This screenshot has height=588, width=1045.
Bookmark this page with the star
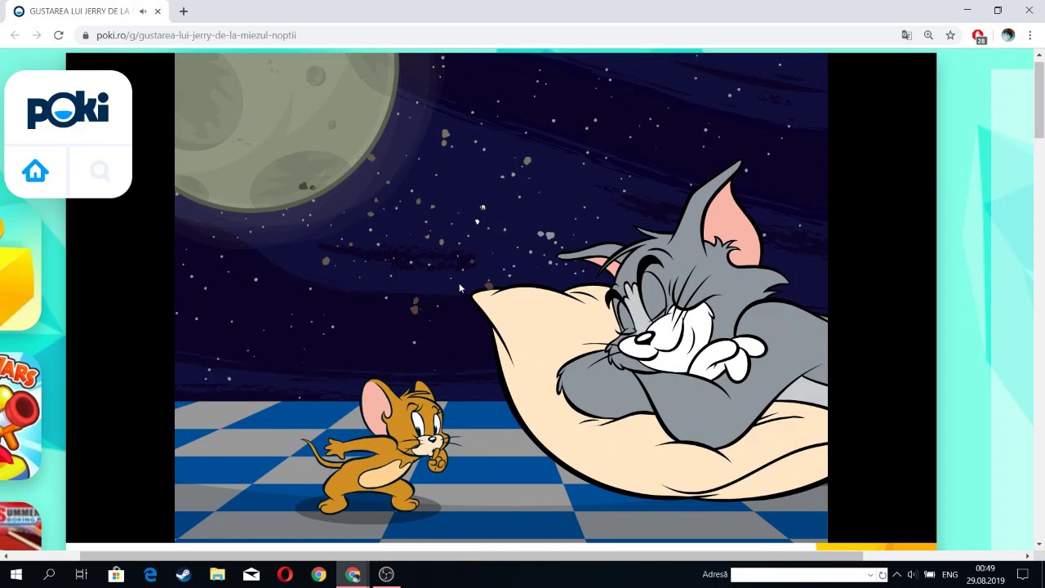(950, 35)
